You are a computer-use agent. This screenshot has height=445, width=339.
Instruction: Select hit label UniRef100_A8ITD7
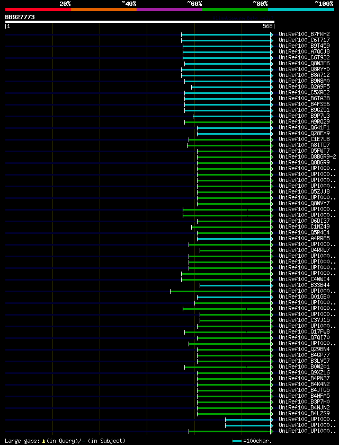tap(304, 145)
